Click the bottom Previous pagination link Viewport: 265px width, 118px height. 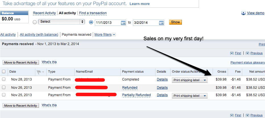click(256, 115)
